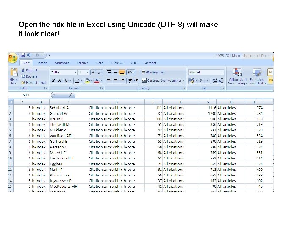Screen dimensions: 305x229
Task: Increase font size with large A icon
Action: point(93,73)
